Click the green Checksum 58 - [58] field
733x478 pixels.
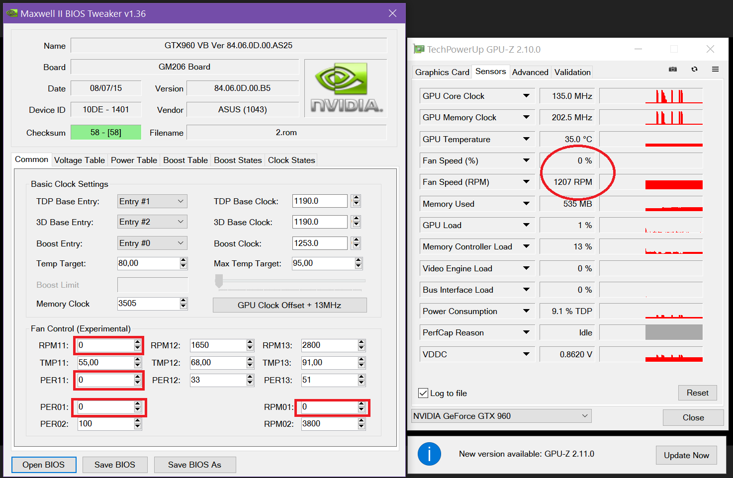[106, 132]
